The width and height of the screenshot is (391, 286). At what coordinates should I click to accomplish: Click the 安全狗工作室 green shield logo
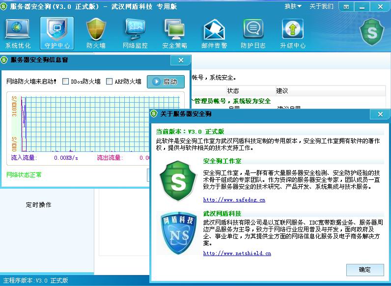pyautogui.click(x=178, y=180)
